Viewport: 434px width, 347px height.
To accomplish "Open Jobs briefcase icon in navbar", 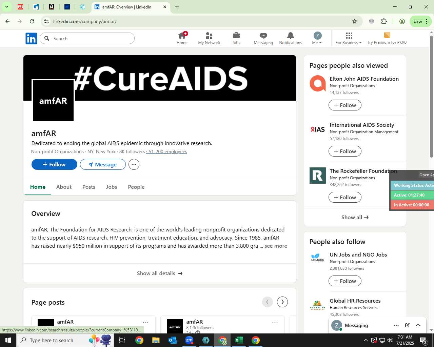I will click(236, 38).
